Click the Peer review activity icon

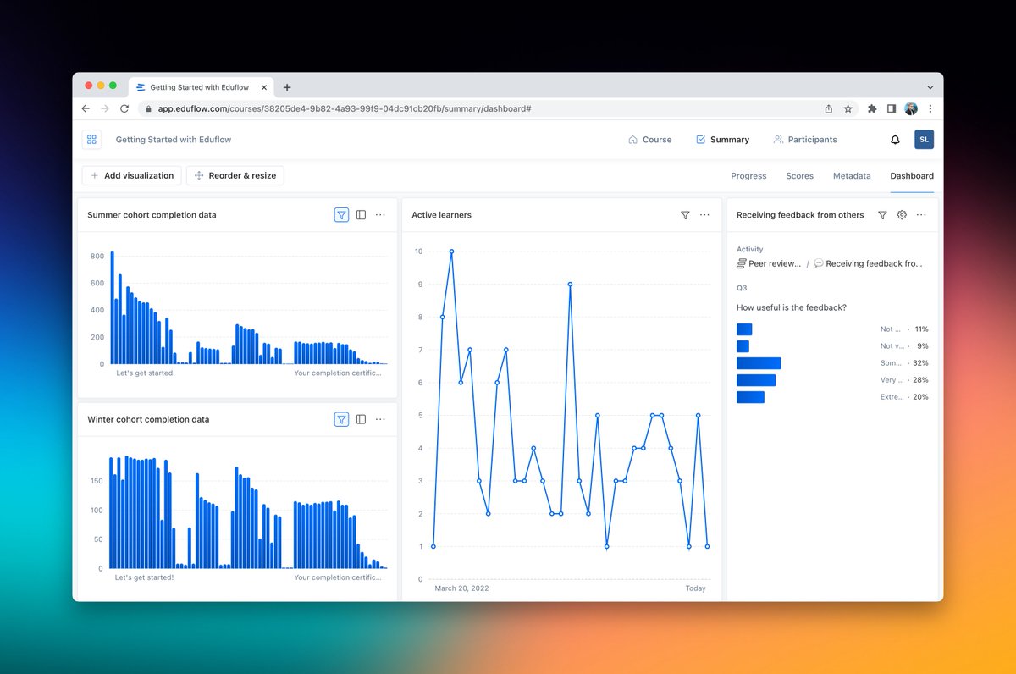click(741, 263)
